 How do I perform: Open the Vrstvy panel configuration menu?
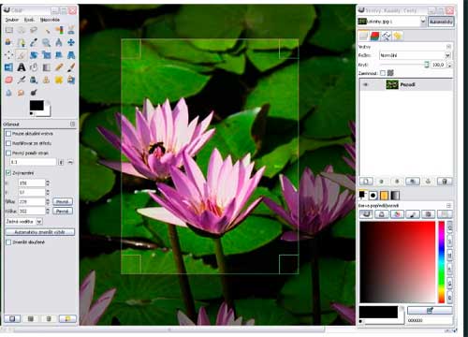(448, 47)
